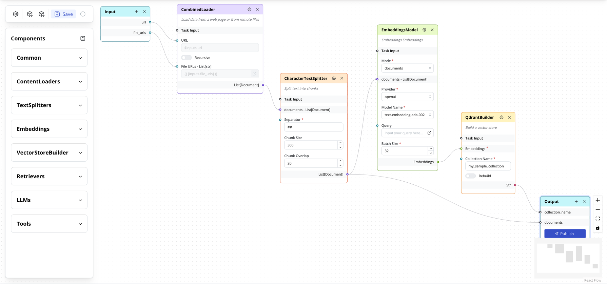
Task: Increase Chunk Overlap value
Action: point(340,161)
